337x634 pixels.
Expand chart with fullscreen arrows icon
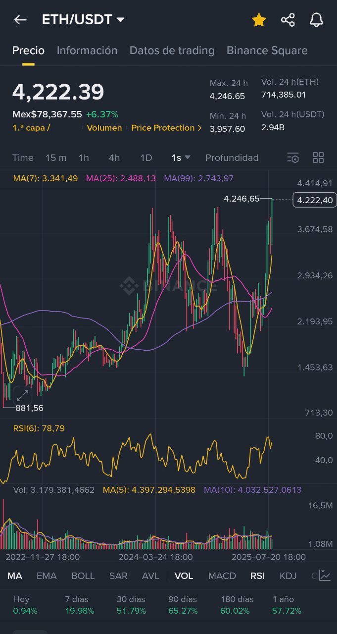tap(22, 396)
